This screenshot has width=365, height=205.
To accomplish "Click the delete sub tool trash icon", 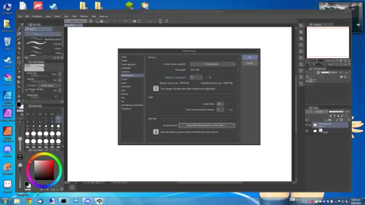I will click(x=62, y=58).
